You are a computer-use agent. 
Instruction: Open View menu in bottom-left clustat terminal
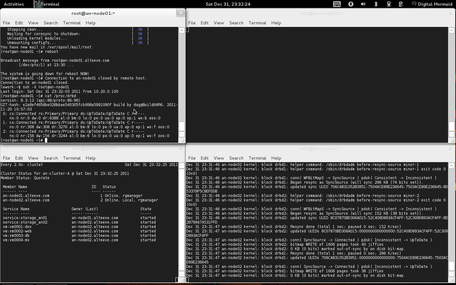[x=33, y=158]
